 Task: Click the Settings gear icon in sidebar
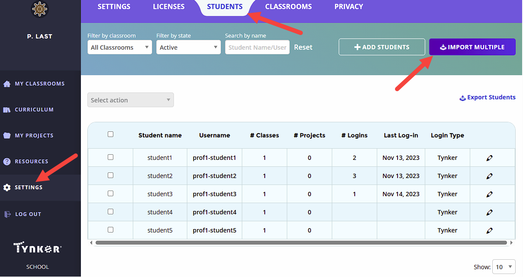point(7,188)
